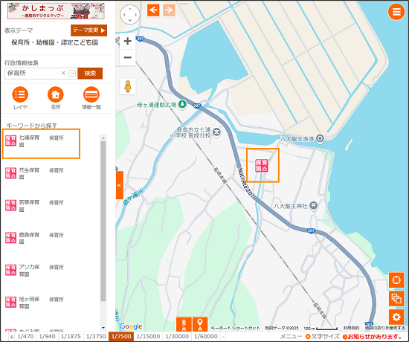Click the 母ヶ浦運動広場 park marker
The image size is (409, 342).
click(x=182, y=105)
